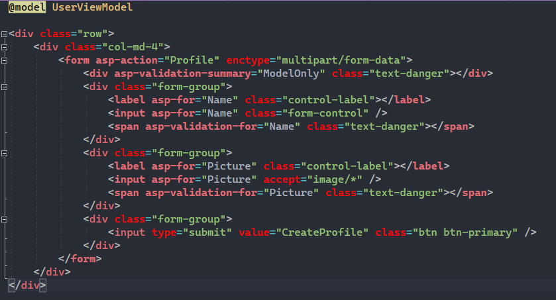556x300 pixels.
Task: Click the final highlighted closing </div> tag
Action: point(27,285)
